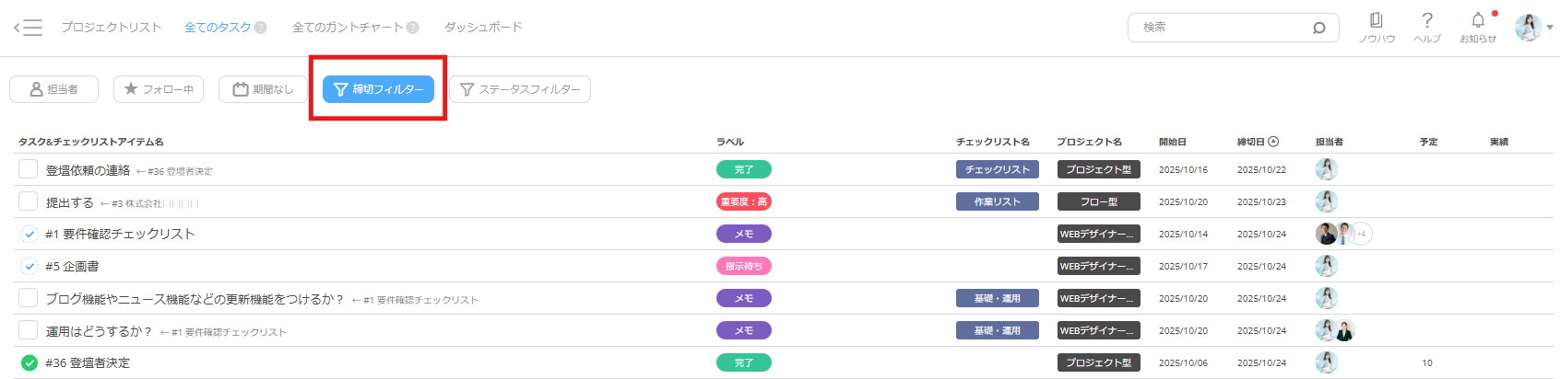Viewport: 1560px width, 379px height.
Task: Open the ノウハウ book icon
Action: (1376, 21)
